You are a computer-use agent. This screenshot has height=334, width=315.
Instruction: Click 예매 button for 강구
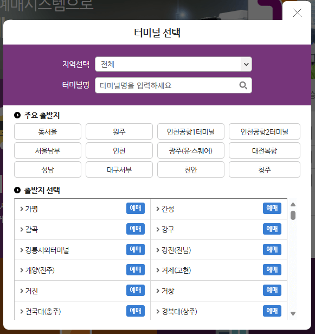(272, 229)
